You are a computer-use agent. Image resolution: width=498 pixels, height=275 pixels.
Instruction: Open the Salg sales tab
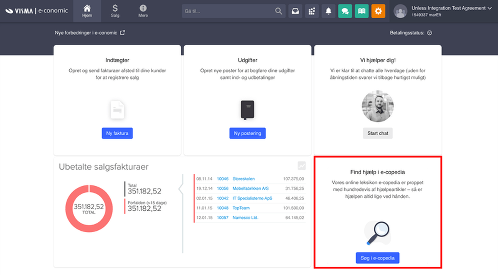115,11
